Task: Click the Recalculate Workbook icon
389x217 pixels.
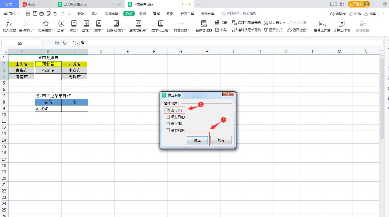Action: (x=322, y=24)
